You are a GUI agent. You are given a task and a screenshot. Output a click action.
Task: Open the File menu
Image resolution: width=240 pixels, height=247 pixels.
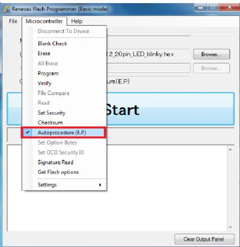(x=13, y=21)
